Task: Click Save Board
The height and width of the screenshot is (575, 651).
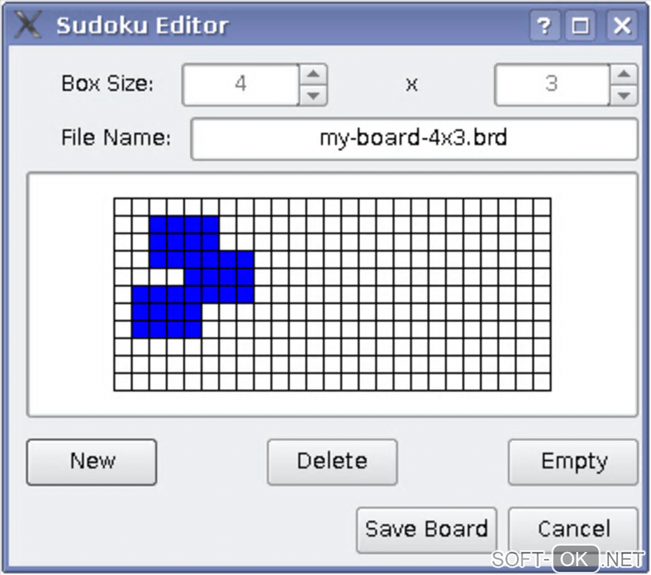Action: tap(426, 529)
